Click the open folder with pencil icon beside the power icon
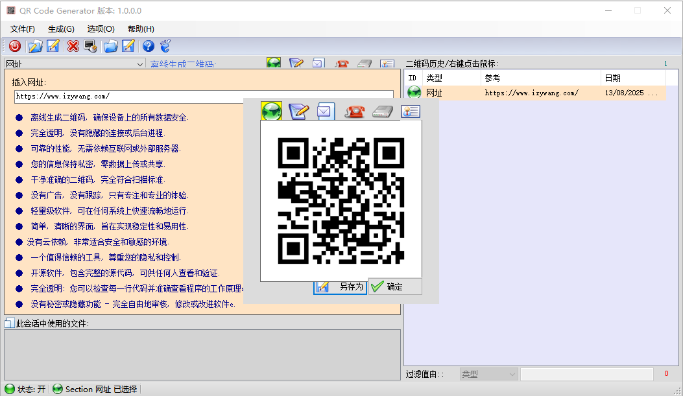 pos(35,46)
